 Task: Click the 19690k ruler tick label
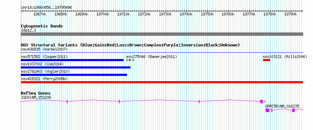coord(82,14)
